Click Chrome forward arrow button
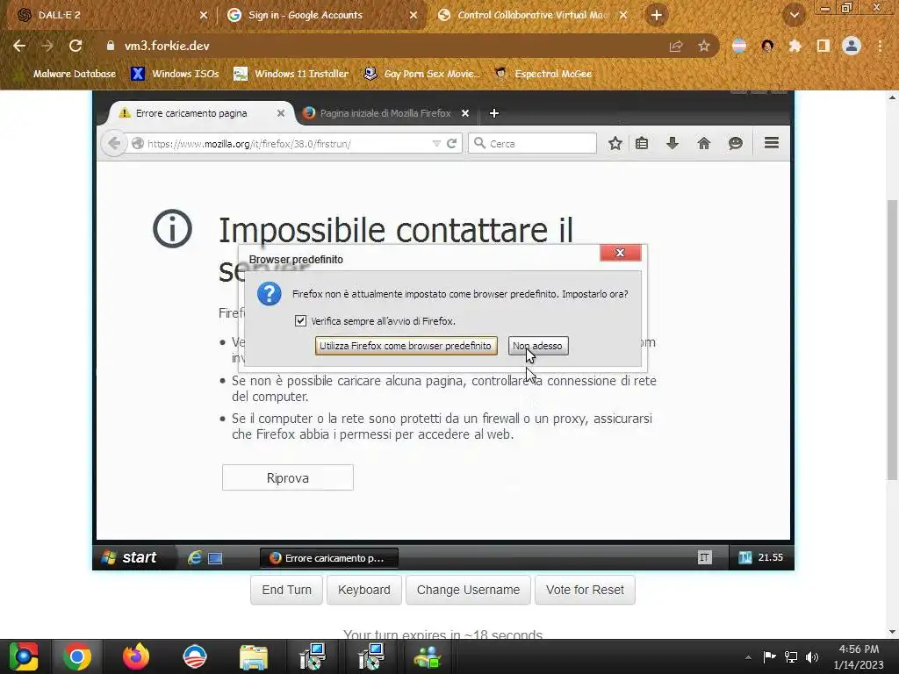899x674 pixels. pyautogui.click(x=47, y=46)
